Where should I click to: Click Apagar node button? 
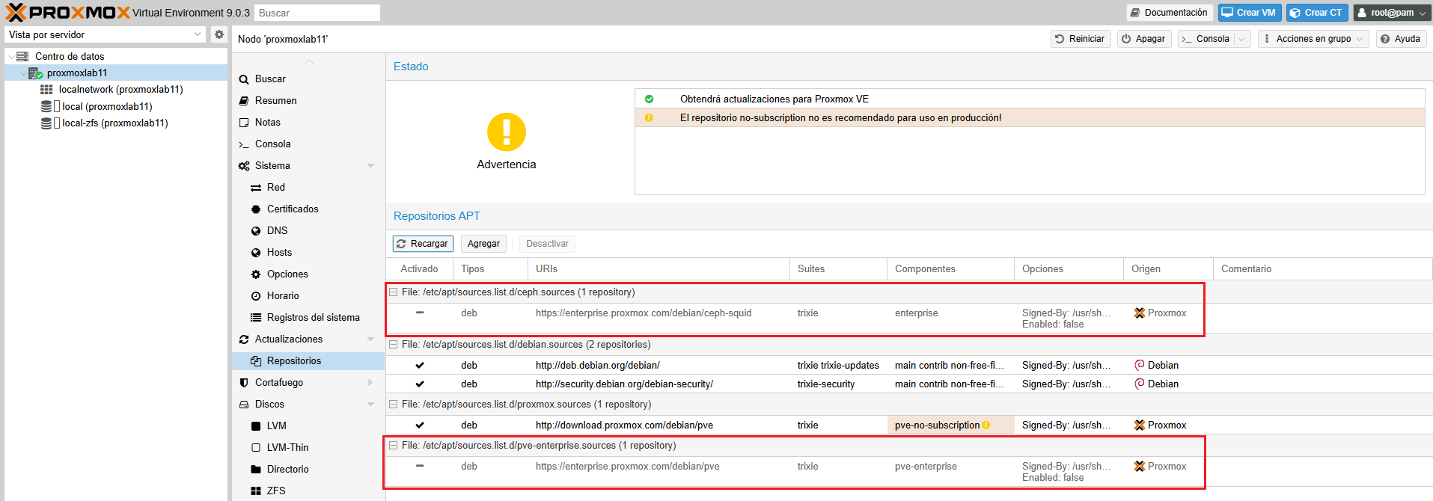pyautogui.click(x=1144, y=39)
